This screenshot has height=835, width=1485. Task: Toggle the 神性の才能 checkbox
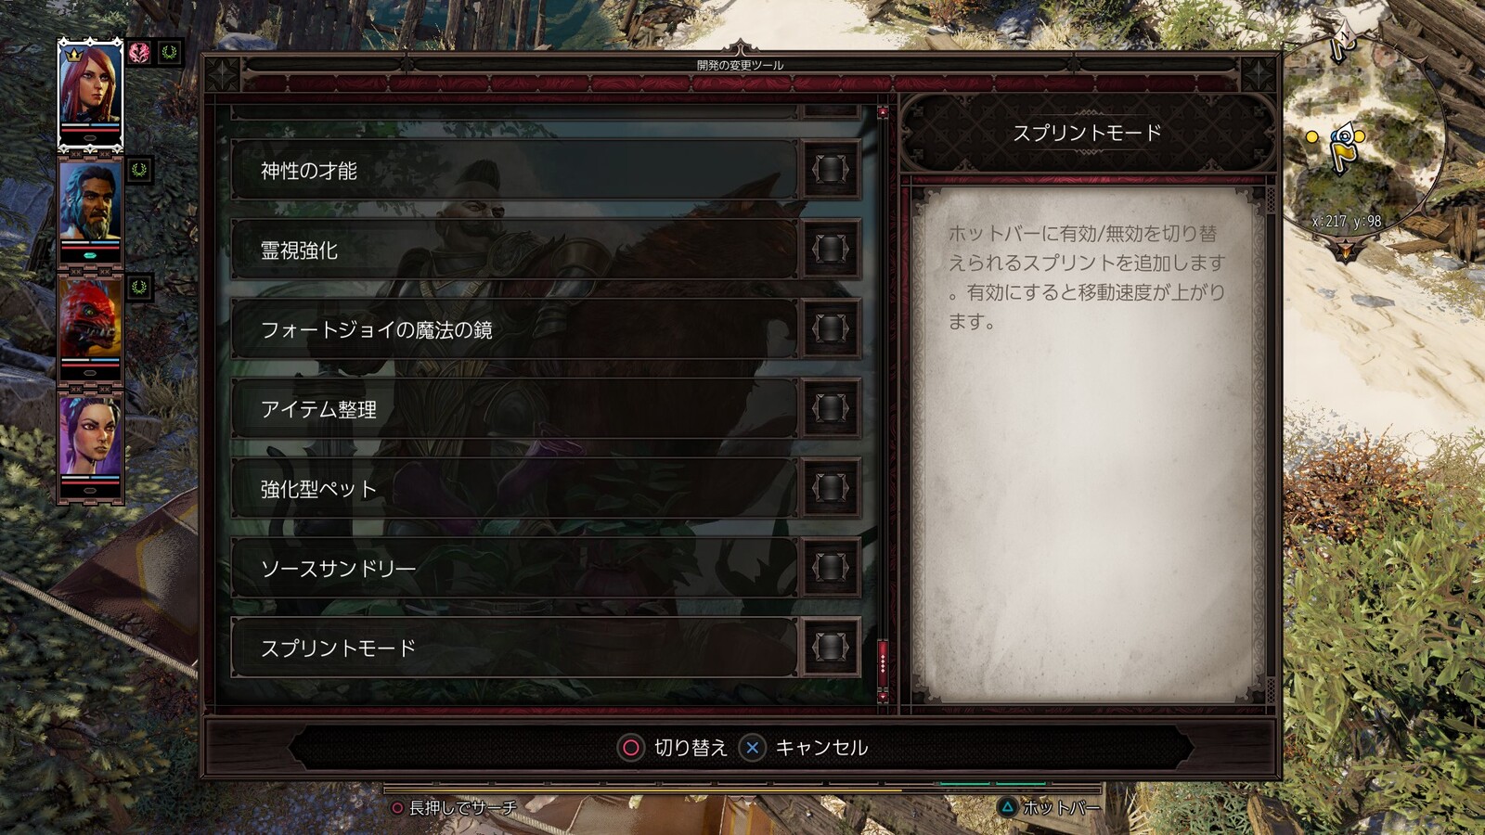[831, 170]
